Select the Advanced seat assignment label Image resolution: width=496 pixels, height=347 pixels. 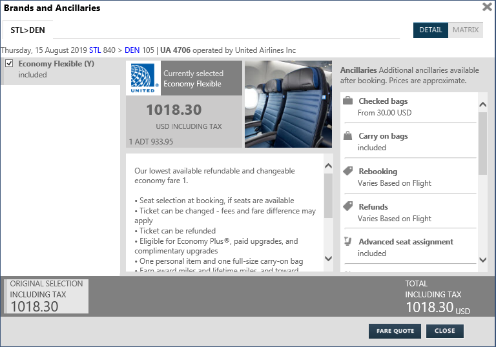point(406,242)
